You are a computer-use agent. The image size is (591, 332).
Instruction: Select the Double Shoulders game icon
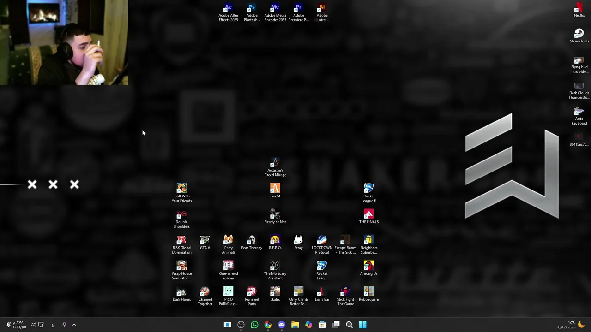(181, 219)
